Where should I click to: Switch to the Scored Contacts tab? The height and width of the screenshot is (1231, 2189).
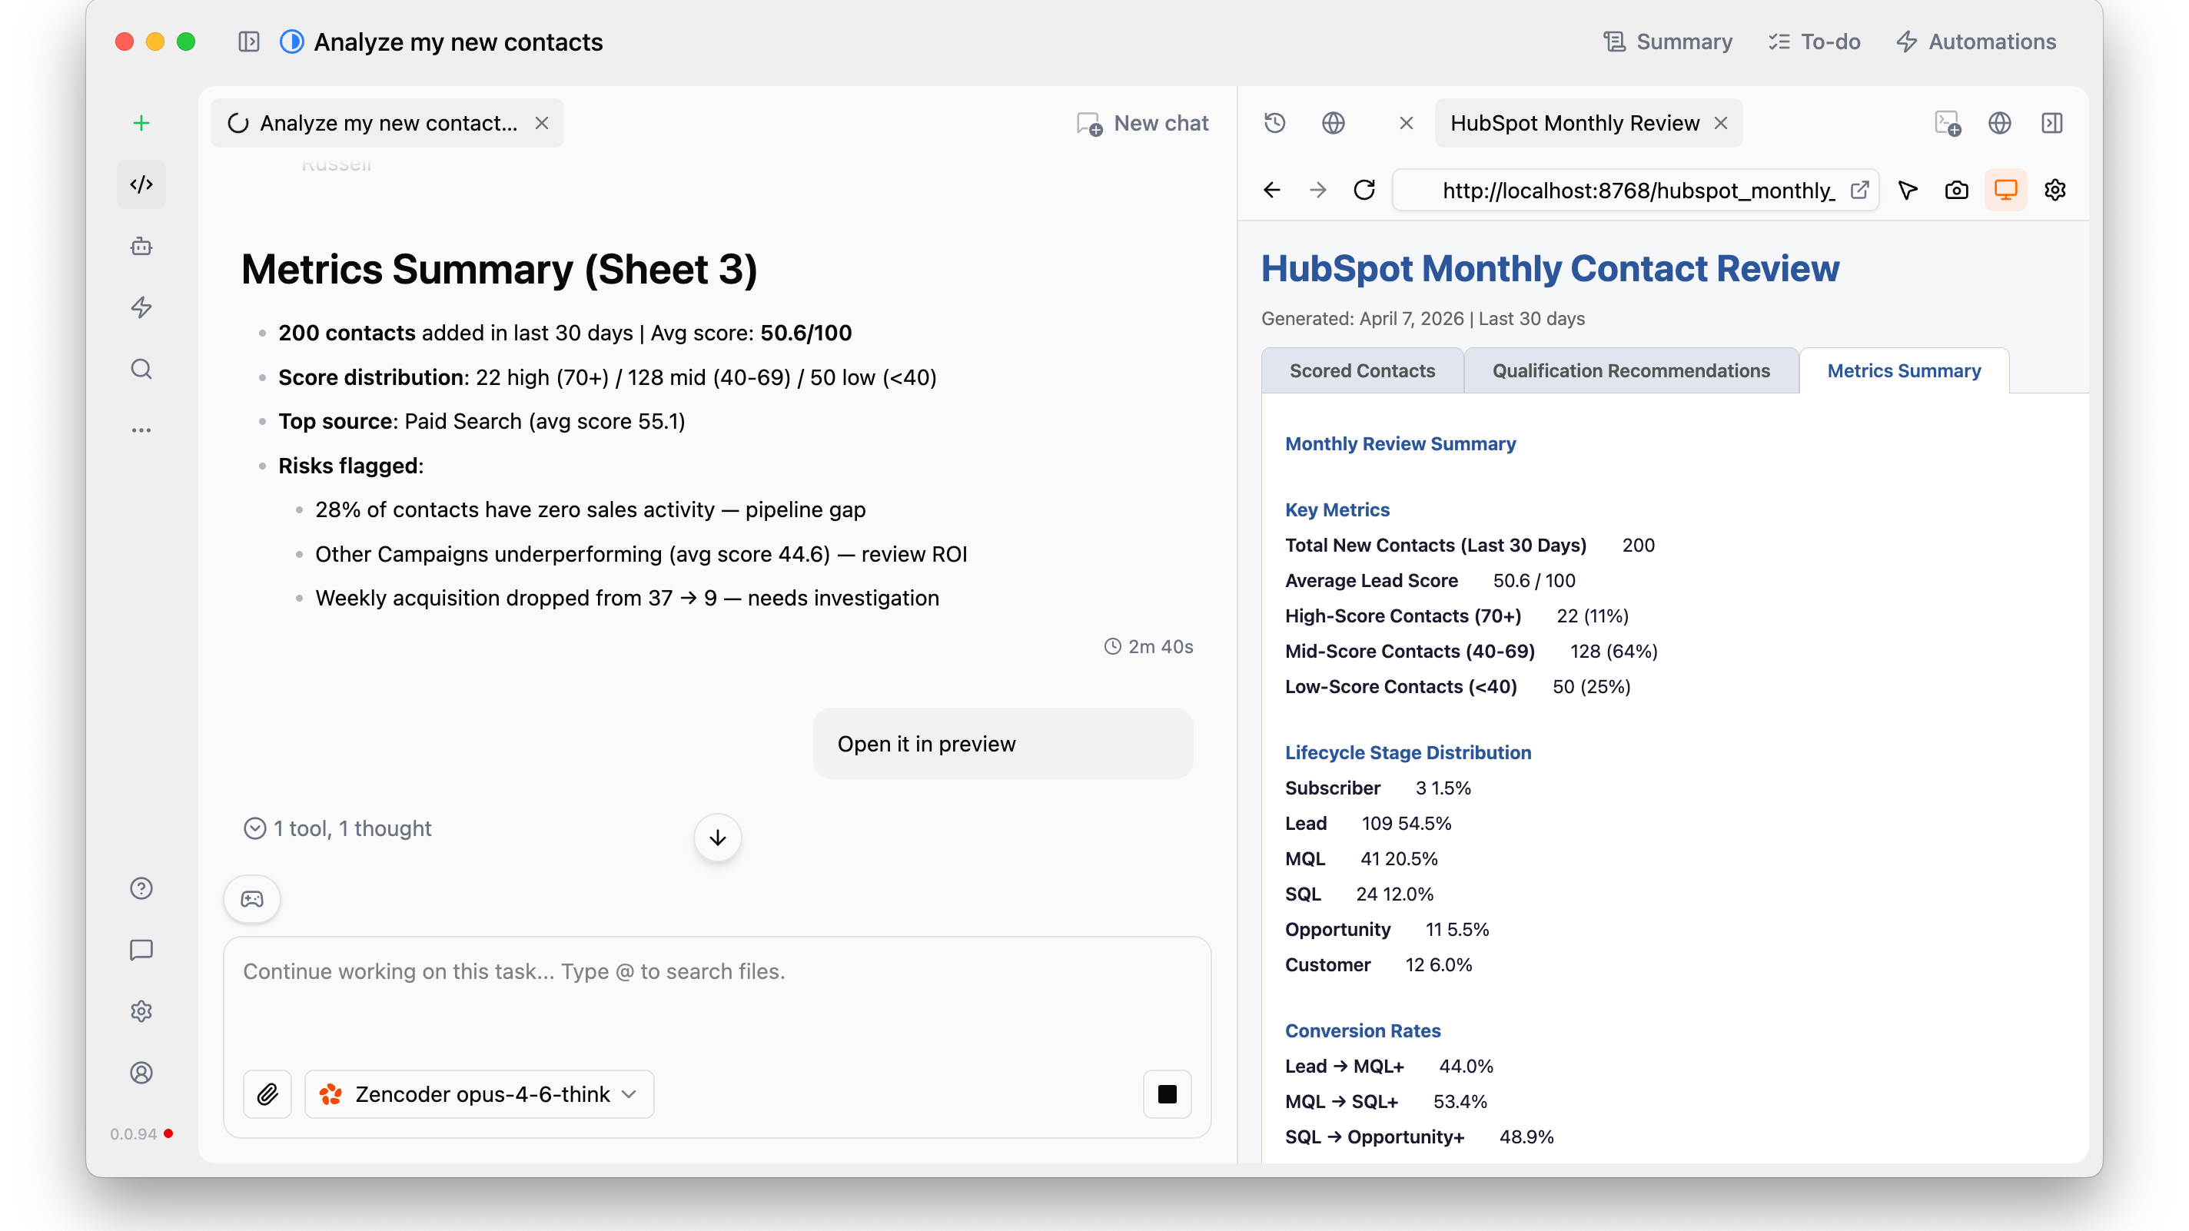1361,371
